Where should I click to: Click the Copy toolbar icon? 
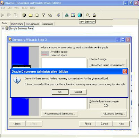tap(9, 15)
